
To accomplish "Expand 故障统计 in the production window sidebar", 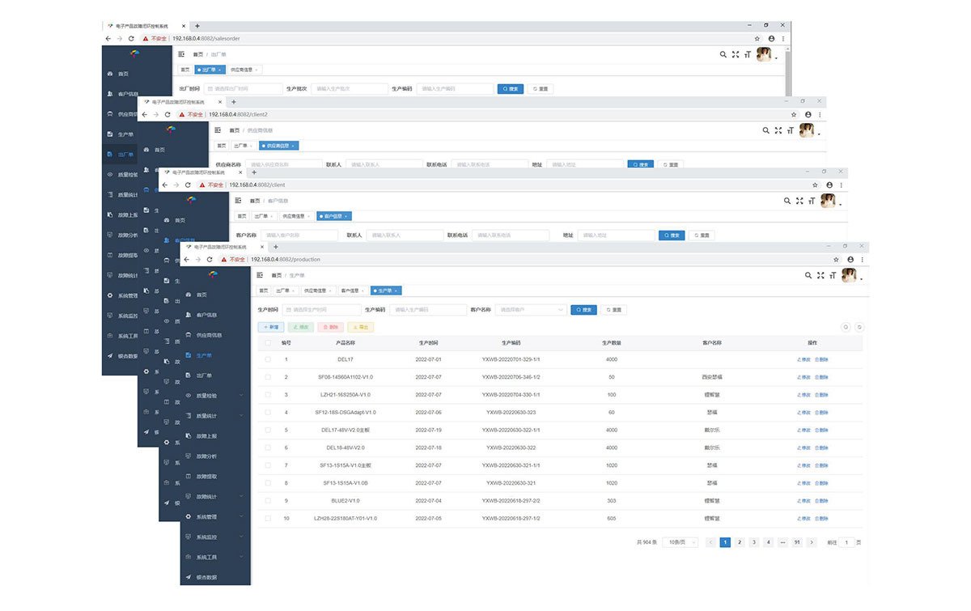I will tap(214, 497).
